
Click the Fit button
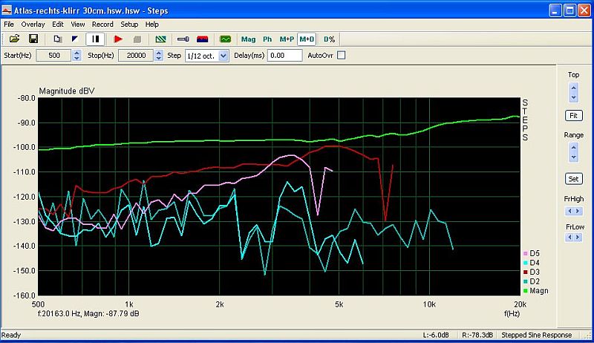pos(573,116)
